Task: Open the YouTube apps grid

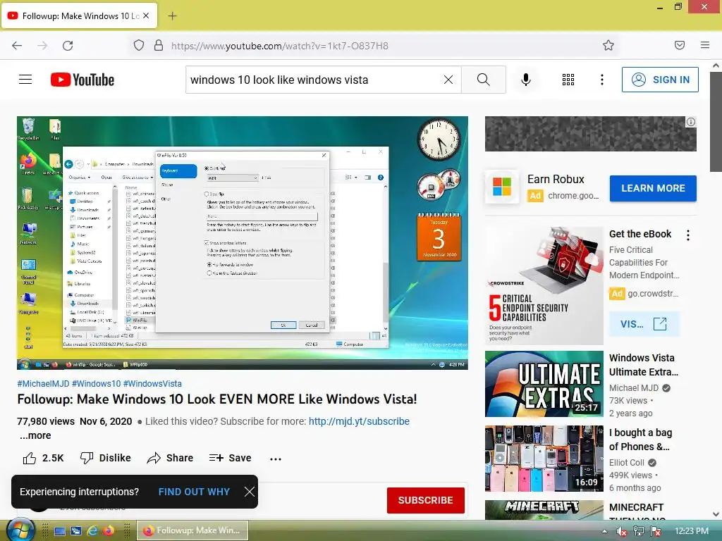Action: point(568,80)
